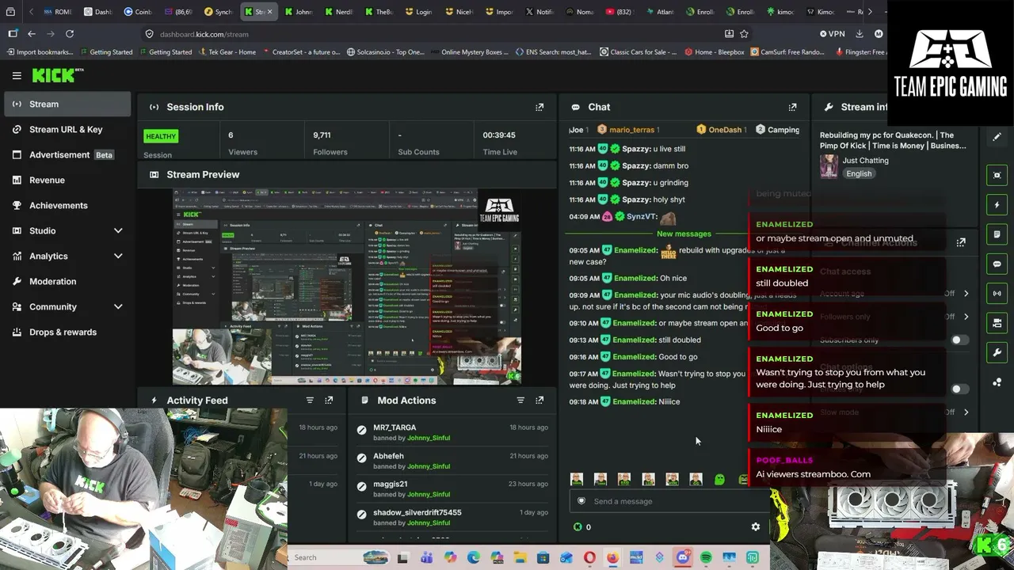
Task: Click the broadcast signal icon in right toolbar
Action: (x=997, y=294)
